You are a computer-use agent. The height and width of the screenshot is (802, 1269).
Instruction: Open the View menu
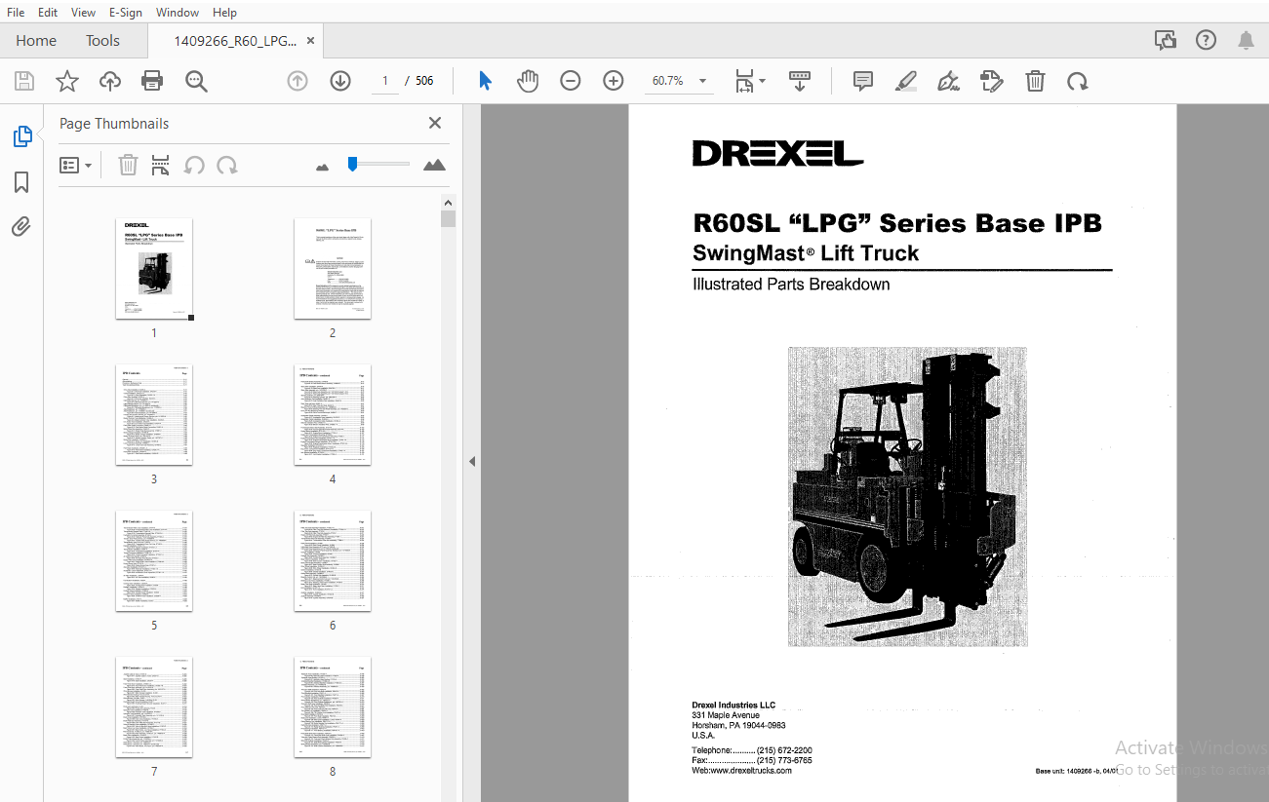83,13
